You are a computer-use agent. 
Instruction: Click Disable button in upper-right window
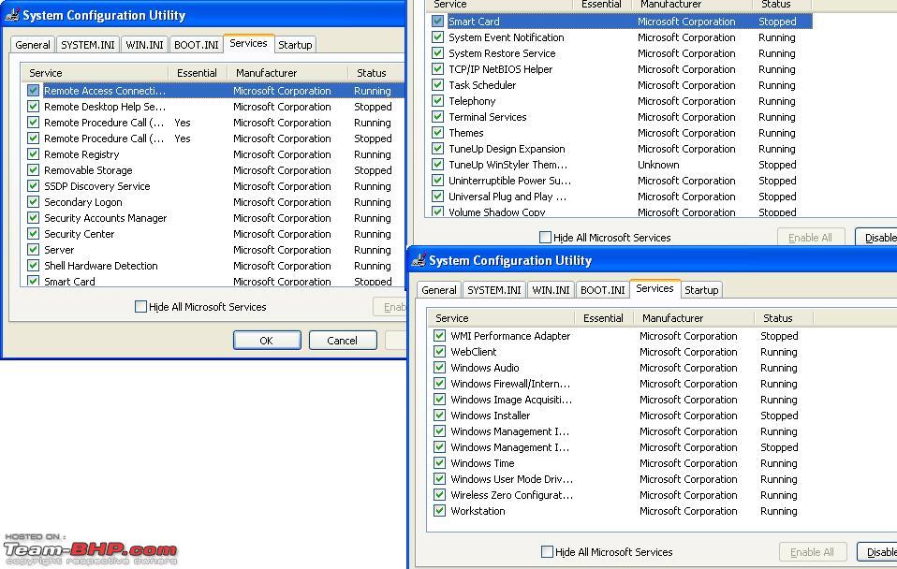click(875, 238)
